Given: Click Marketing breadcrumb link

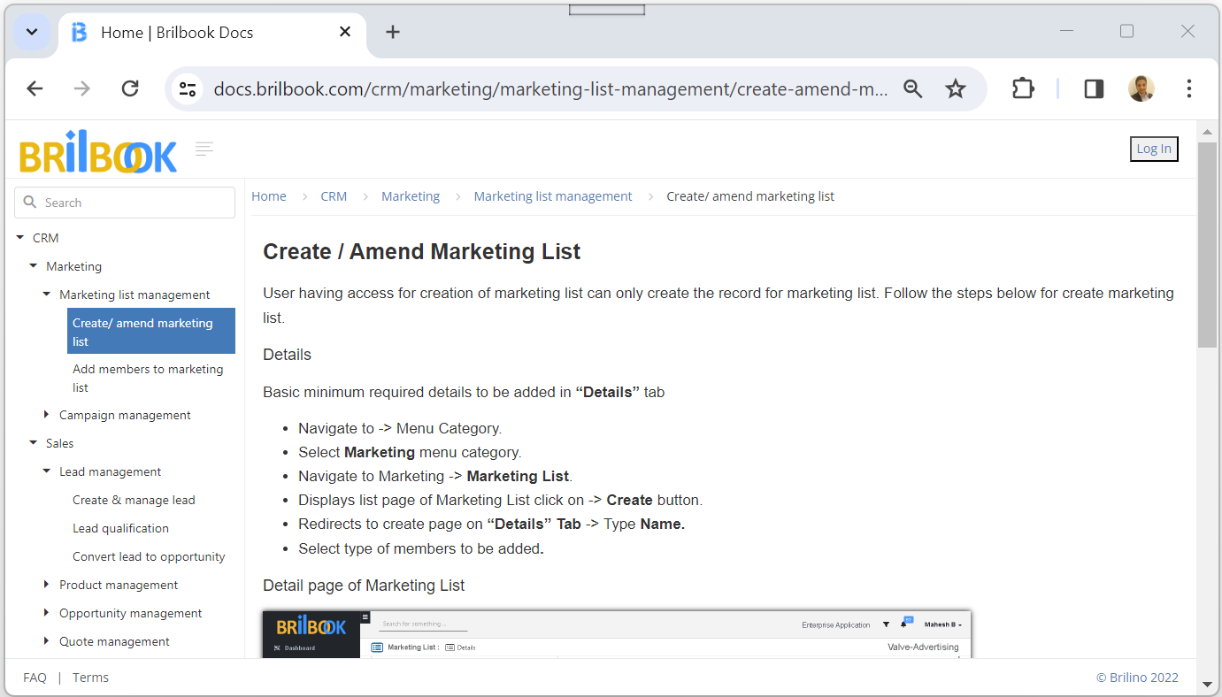Looking at the screenshot, I should (411, 196).
